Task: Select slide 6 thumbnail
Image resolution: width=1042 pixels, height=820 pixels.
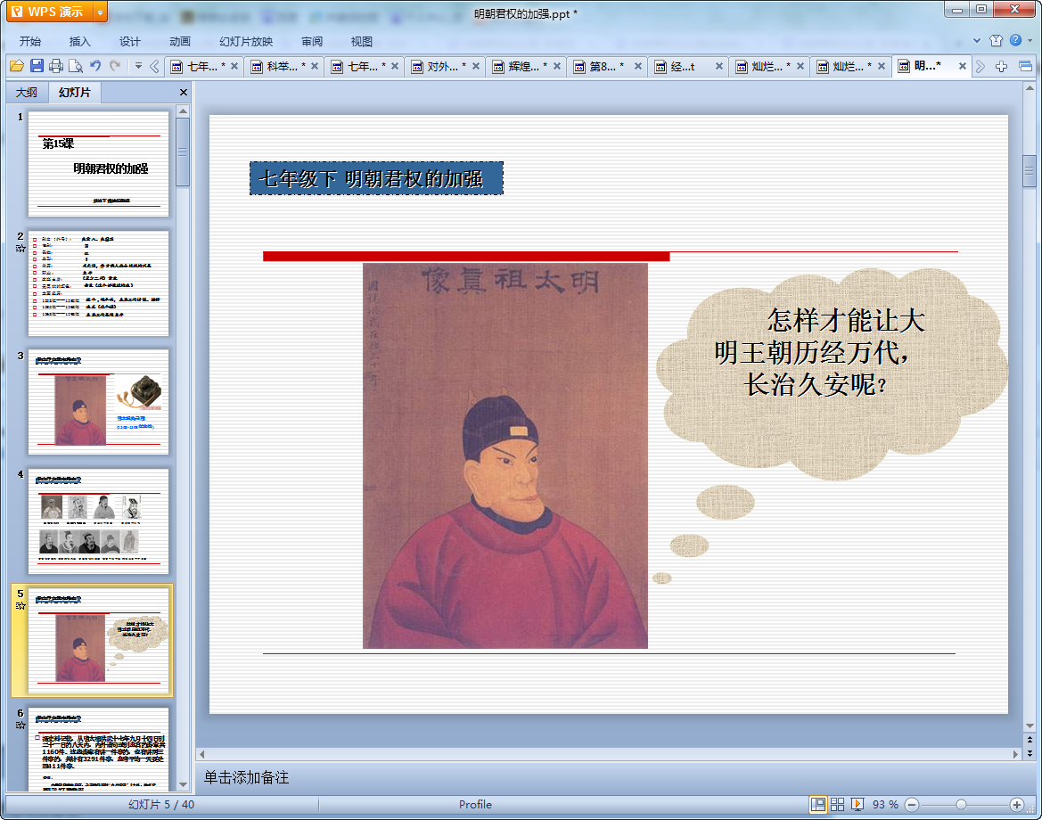Action: (x=98, y=750)
